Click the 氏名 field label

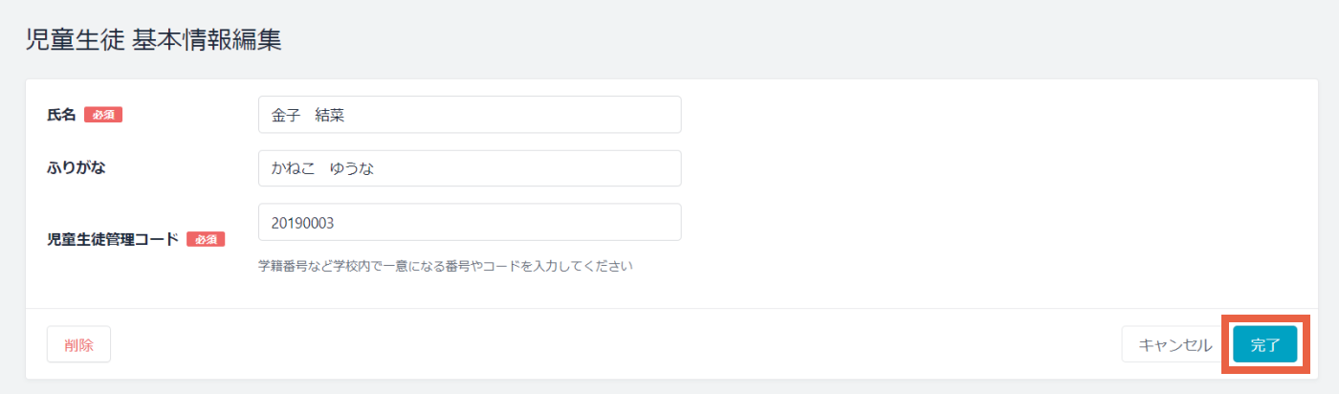[x=61, y=115]
